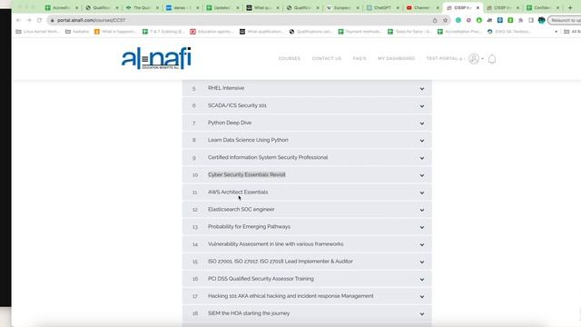This screenshot has width=581, height=327.
Task: Expand PCI DSS Qualified Security Assessor chevron
Action: [x=421, y=280]
